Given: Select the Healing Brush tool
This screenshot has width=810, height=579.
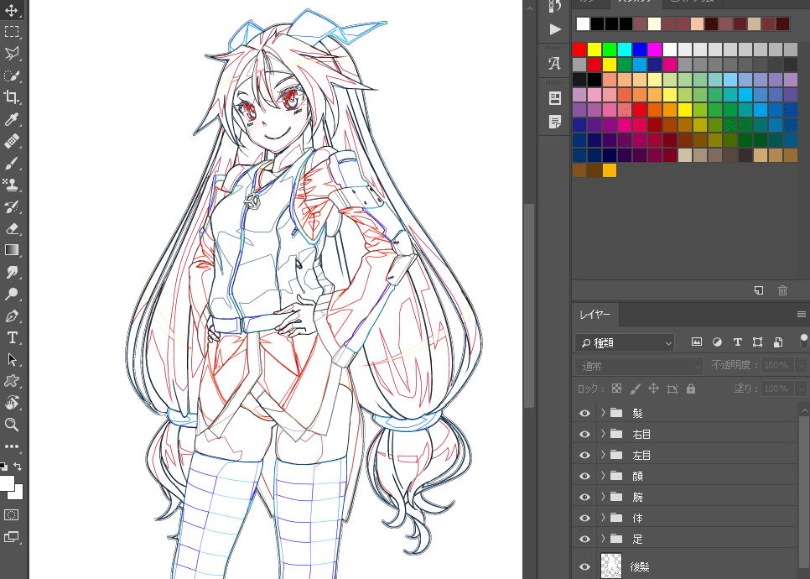Looking at the screenshot, I should (x=12, y=141).
